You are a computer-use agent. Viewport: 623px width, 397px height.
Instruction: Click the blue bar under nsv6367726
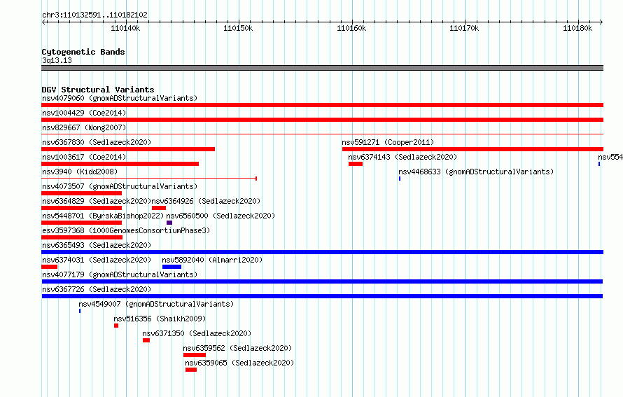[x=322, y=296]
